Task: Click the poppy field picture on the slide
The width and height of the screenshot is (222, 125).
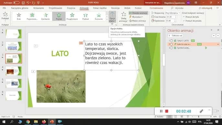Action: [x=61, y=86]
